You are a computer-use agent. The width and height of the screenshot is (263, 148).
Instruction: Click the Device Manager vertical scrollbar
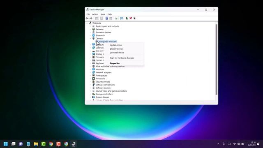pyautogui.click(x=217, y=60)
